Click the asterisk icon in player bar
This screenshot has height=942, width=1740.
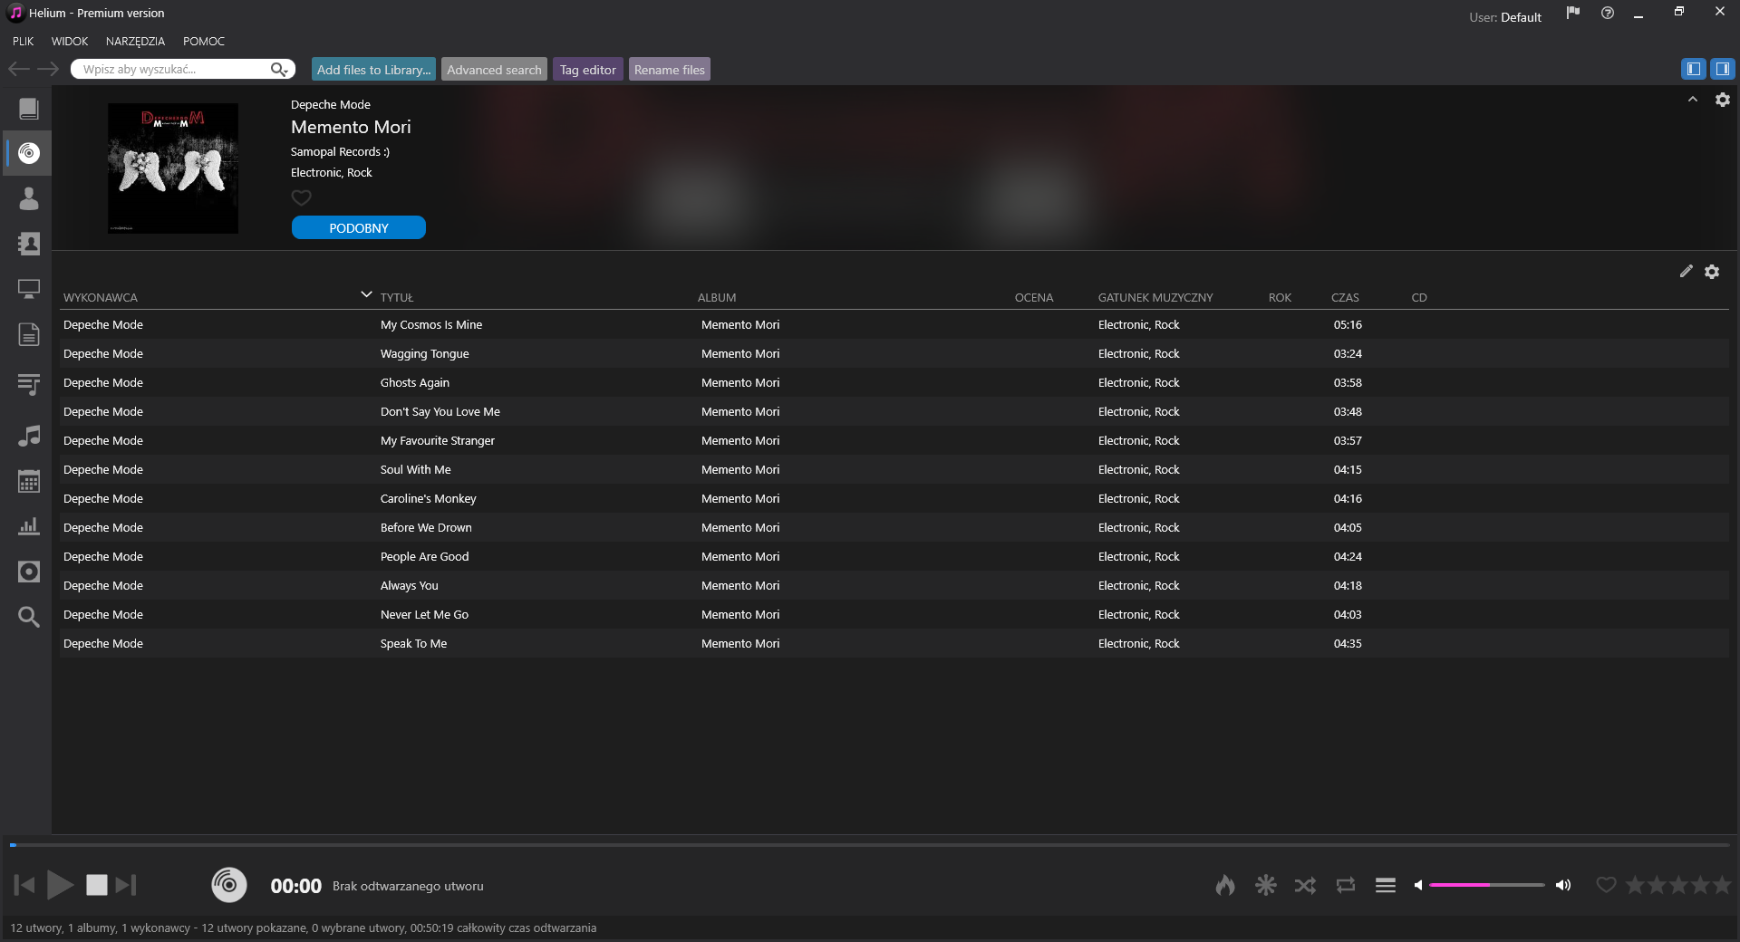pyautogui.click(x=1266, y=885)
